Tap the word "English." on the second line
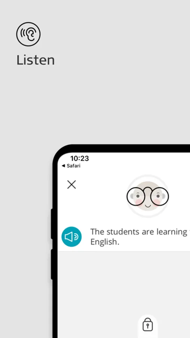The width and height of the screenshot is (190, 338). click(105, 242)
